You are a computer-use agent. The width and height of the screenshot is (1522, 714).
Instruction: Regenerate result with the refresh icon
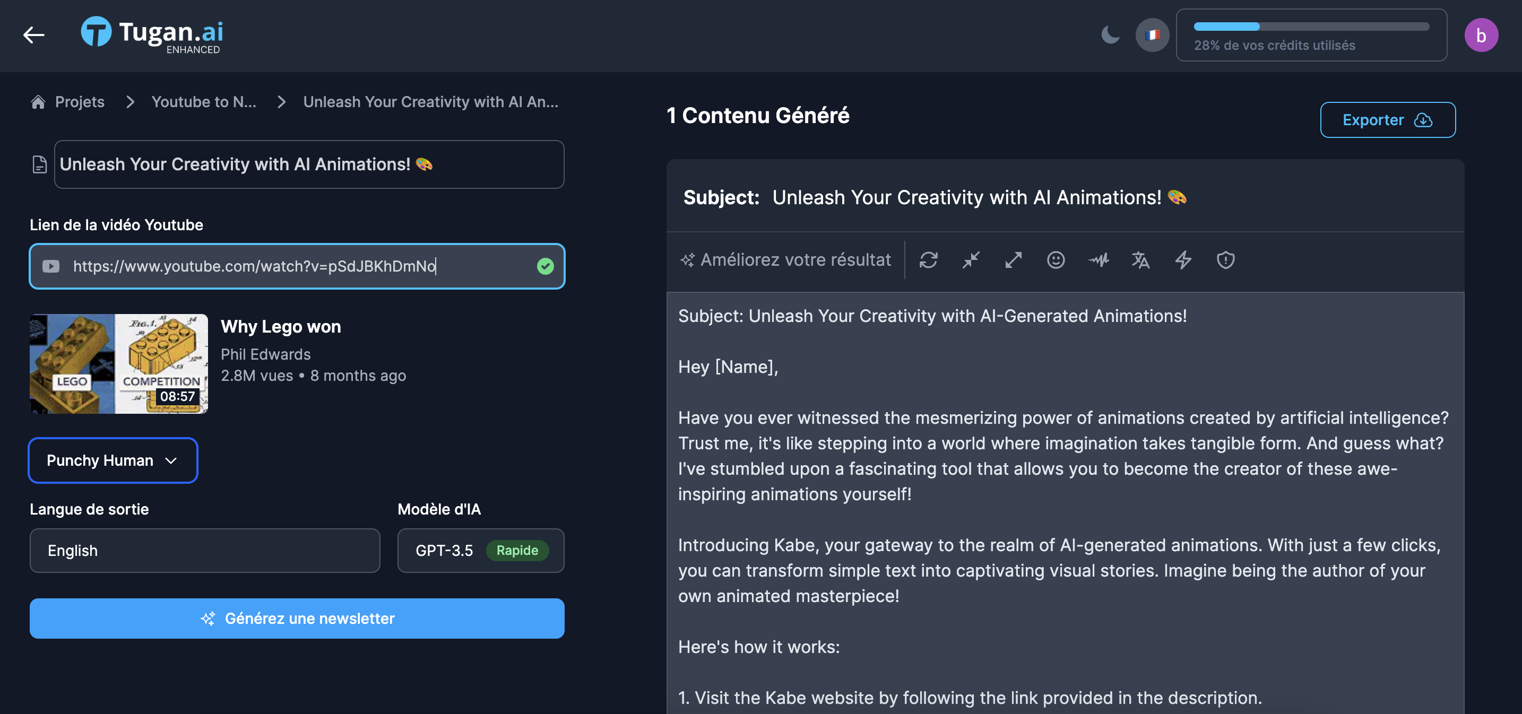click(x=928, y=260)
